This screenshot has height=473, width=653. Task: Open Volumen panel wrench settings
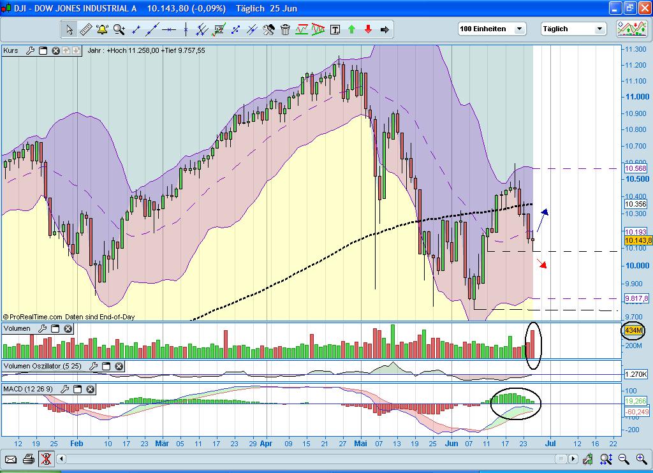(x=42, y=328)
